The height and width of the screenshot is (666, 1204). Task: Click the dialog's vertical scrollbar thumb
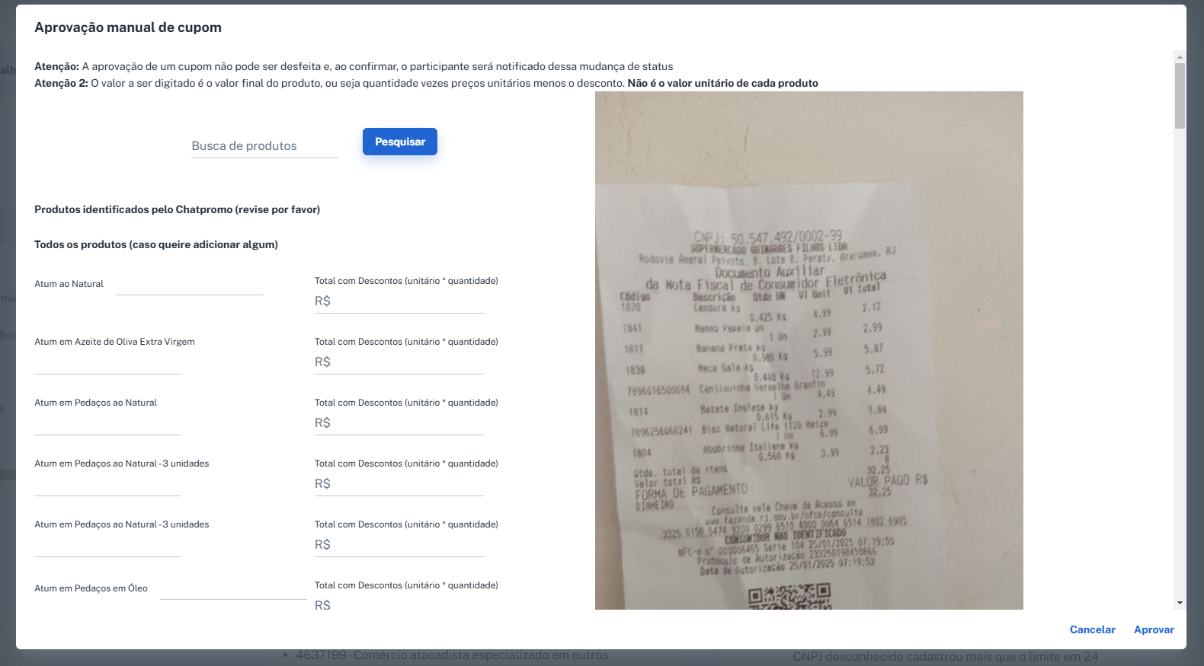[x=1180, y=96]
